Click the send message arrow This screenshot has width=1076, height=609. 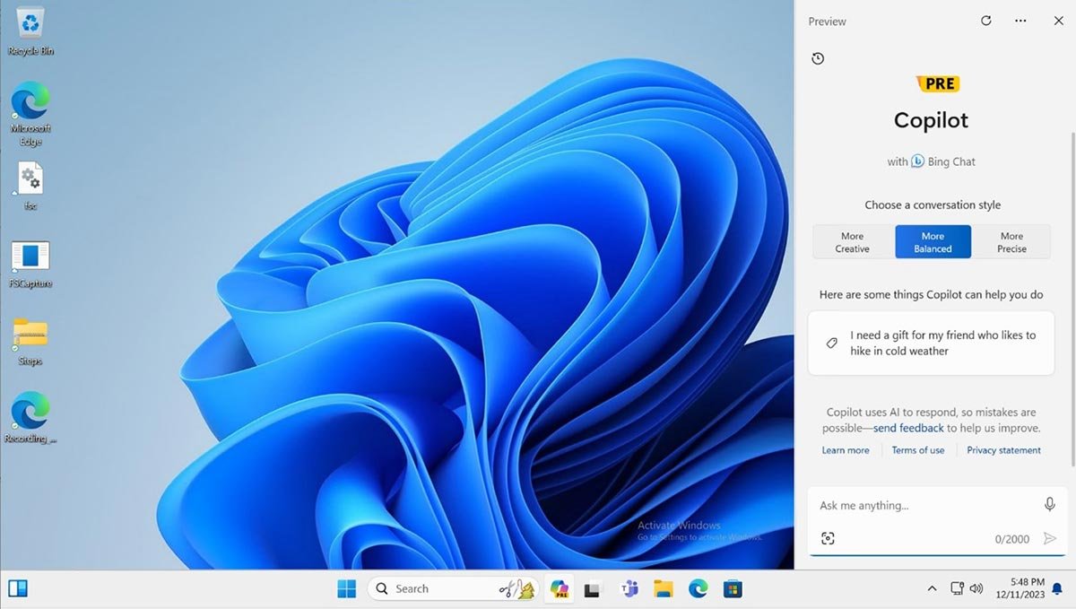[1050, 538]
